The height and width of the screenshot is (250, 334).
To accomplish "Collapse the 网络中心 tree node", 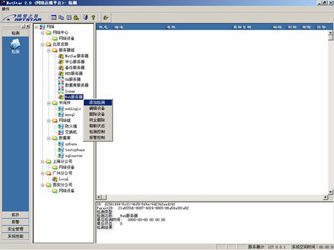I will (43, 33).
